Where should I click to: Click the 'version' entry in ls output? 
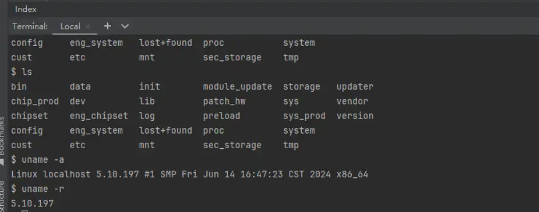(354, 116)
